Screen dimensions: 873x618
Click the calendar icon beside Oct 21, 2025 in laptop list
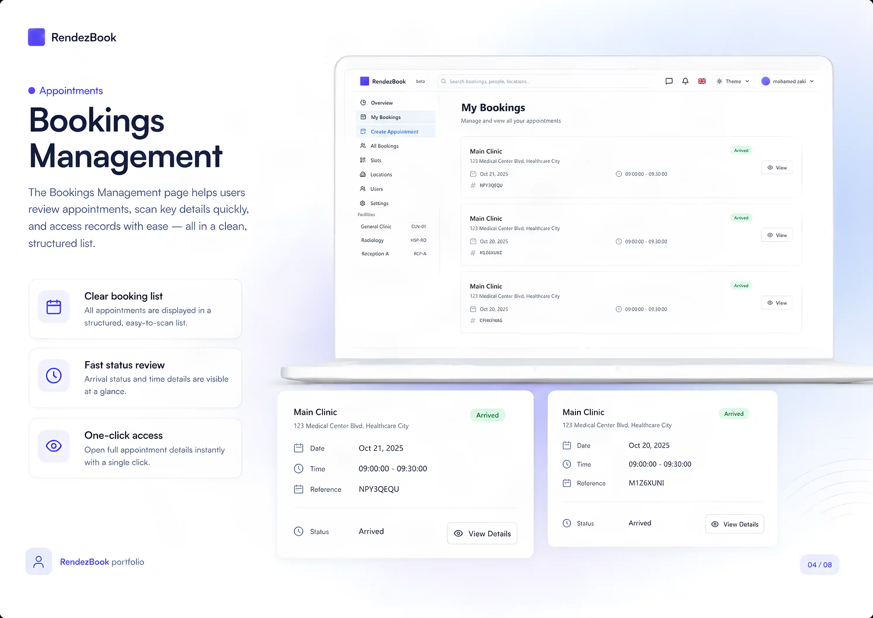tap(473, 174)
